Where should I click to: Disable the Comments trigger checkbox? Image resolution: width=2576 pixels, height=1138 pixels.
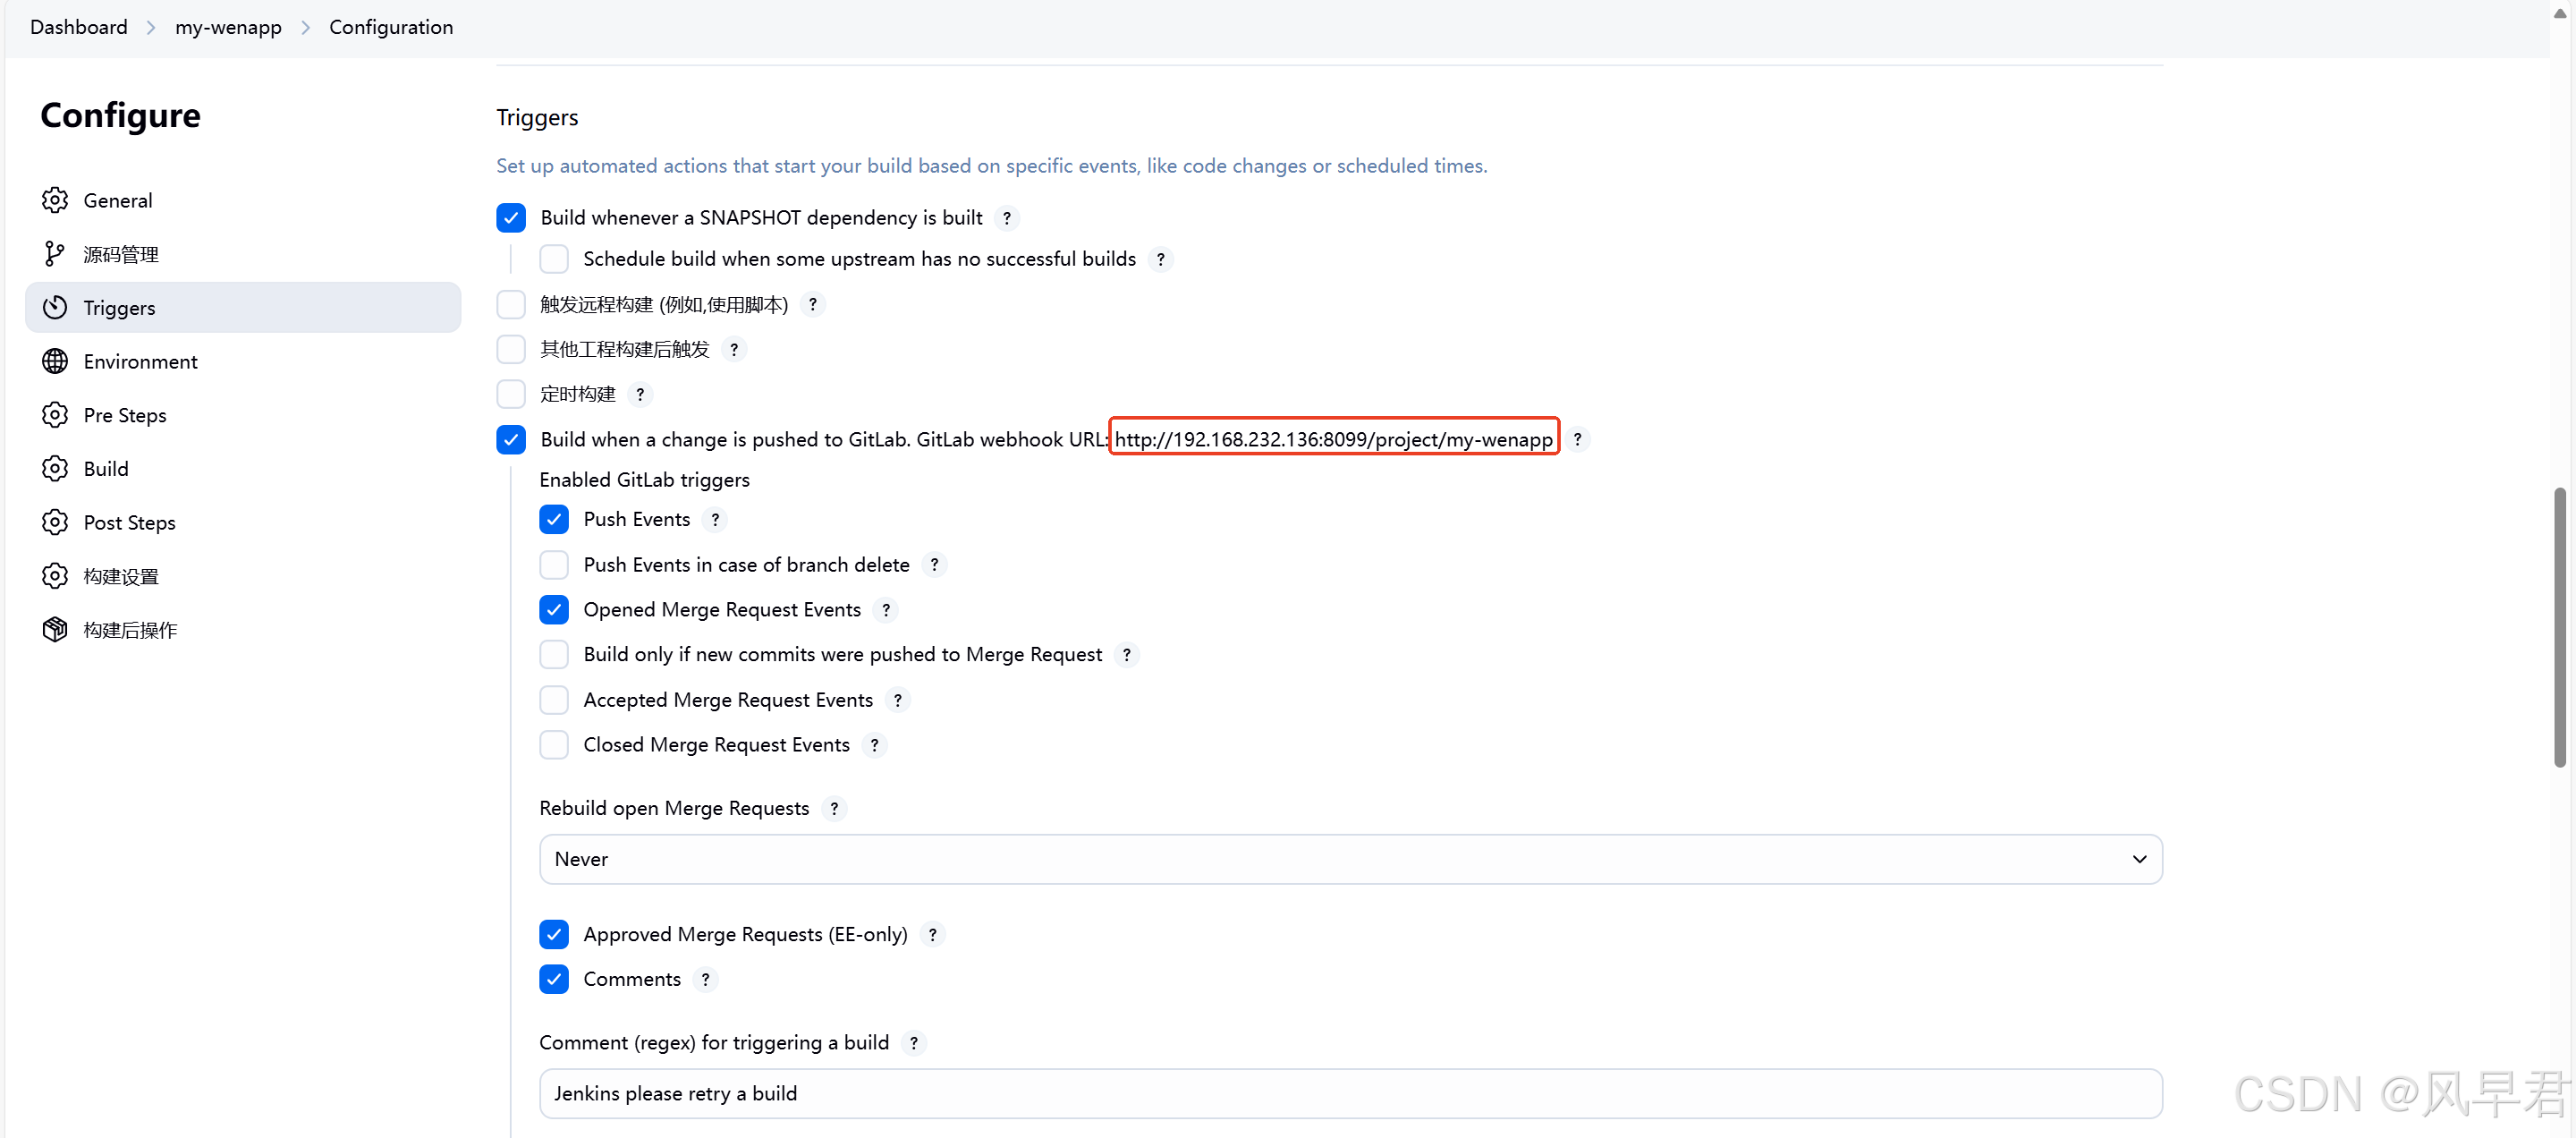pos(554,979)
